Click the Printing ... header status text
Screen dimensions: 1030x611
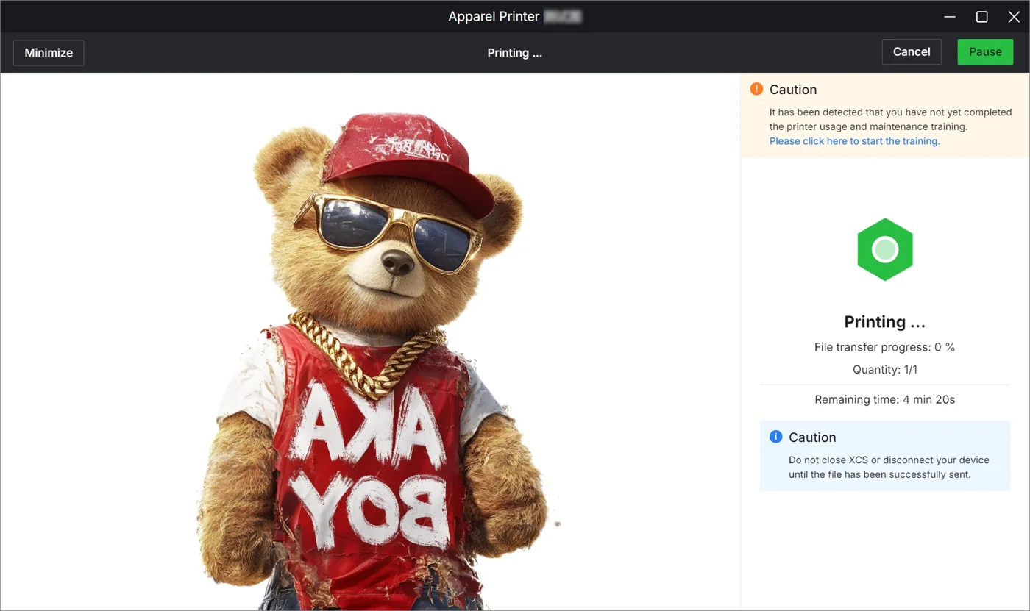tap(514, 53)
